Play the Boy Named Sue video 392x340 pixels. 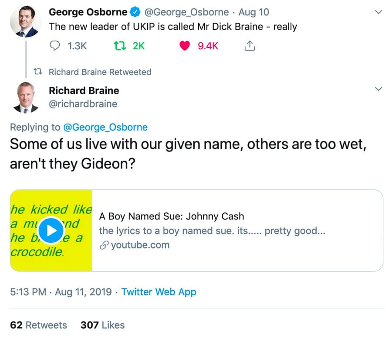[x=51, y=230]
